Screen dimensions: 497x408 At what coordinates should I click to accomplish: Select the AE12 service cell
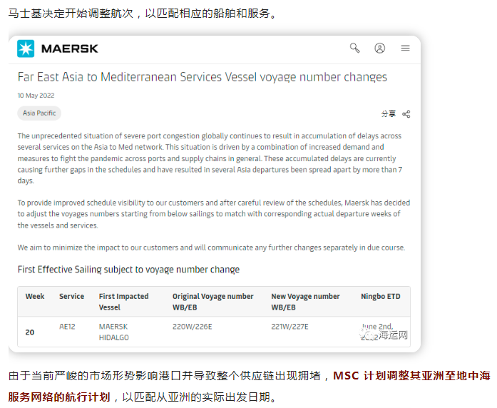pos(67,327)
